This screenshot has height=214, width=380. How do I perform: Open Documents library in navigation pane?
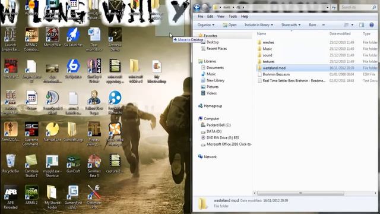coord(215,68)
